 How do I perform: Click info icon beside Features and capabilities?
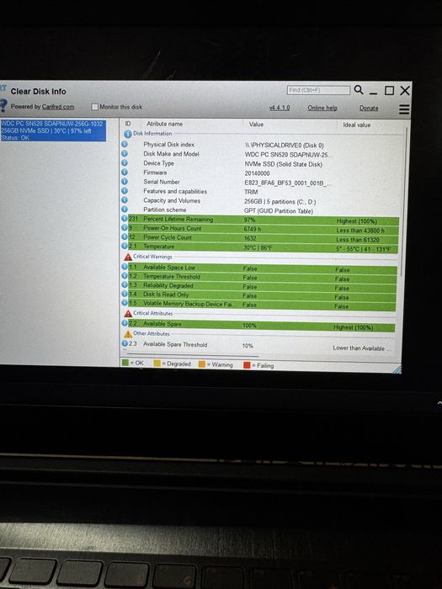coord(125,190)
